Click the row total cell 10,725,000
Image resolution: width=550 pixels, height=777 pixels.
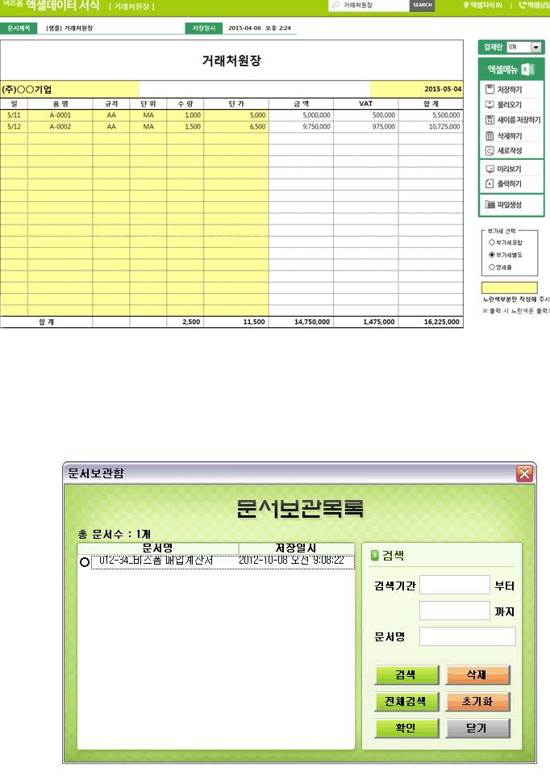(x=431, y=127)
